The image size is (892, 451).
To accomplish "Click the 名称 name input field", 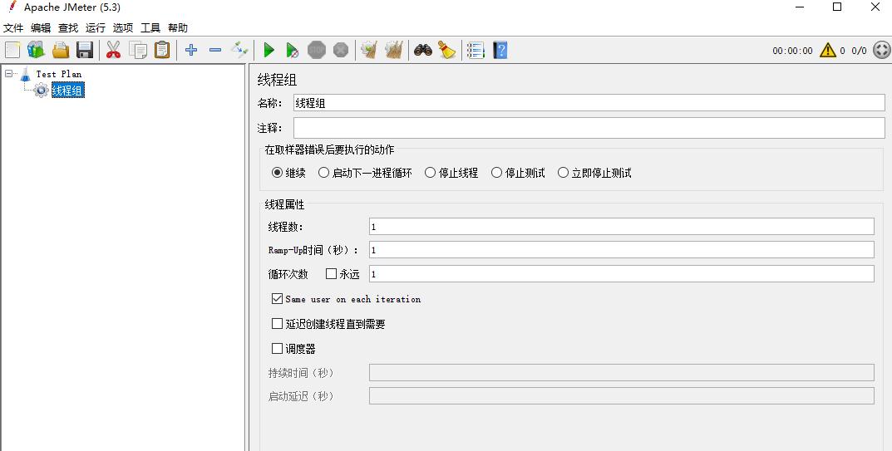I will [589, 102].
